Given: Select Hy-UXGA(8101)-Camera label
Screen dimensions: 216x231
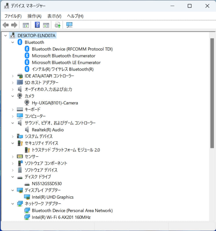Looking at the screenshot, I should click(x=55, y=103).
